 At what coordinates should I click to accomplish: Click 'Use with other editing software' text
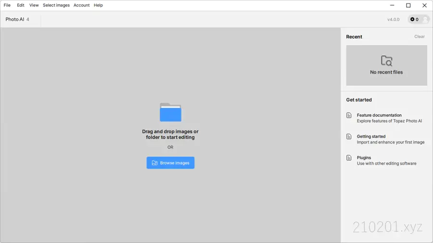point(387,163)
